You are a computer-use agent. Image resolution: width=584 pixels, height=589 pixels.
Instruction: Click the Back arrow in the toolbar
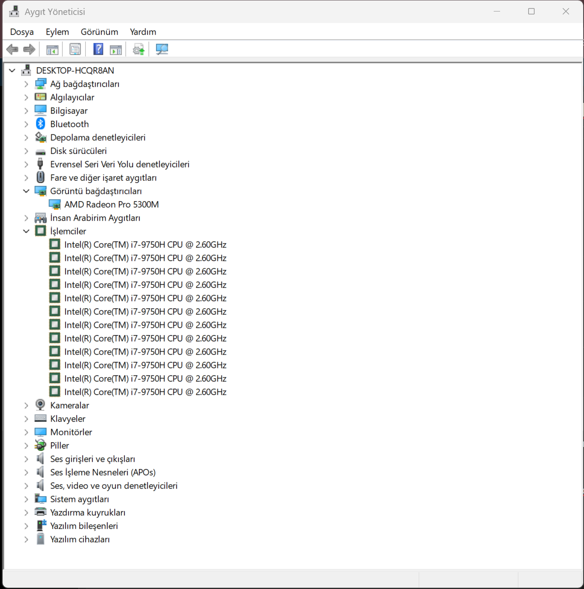(x=12, y=49)
